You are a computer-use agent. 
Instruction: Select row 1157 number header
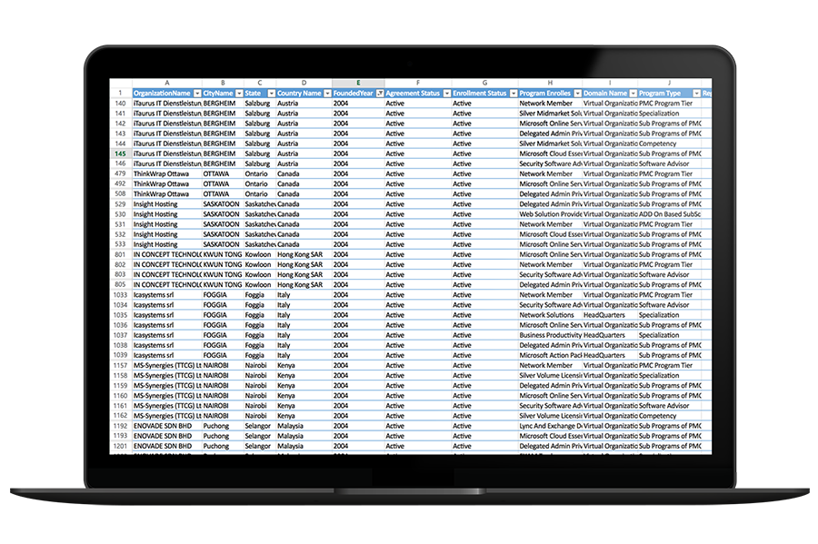[121, 365]
